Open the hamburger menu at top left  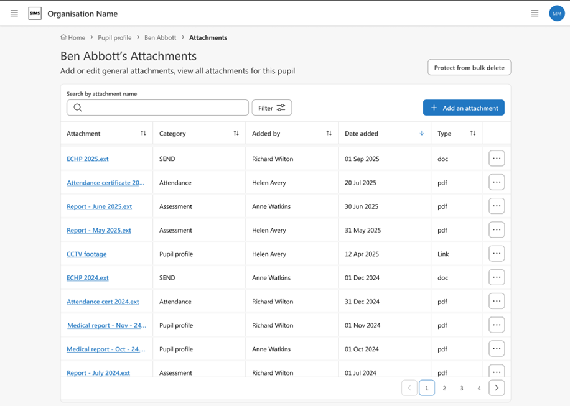pyautogui.click(x=14, y=14)
